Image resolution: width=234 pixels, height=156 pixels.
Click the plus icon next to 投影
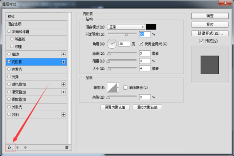coord(63,115)
